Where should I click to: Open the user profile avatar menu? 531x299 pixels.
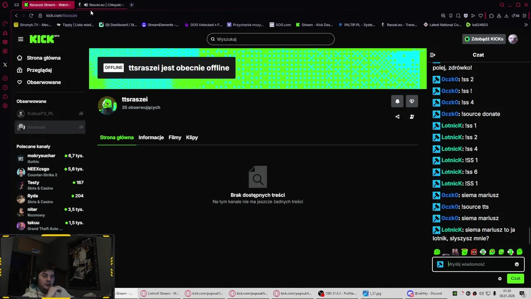(513, 39)
